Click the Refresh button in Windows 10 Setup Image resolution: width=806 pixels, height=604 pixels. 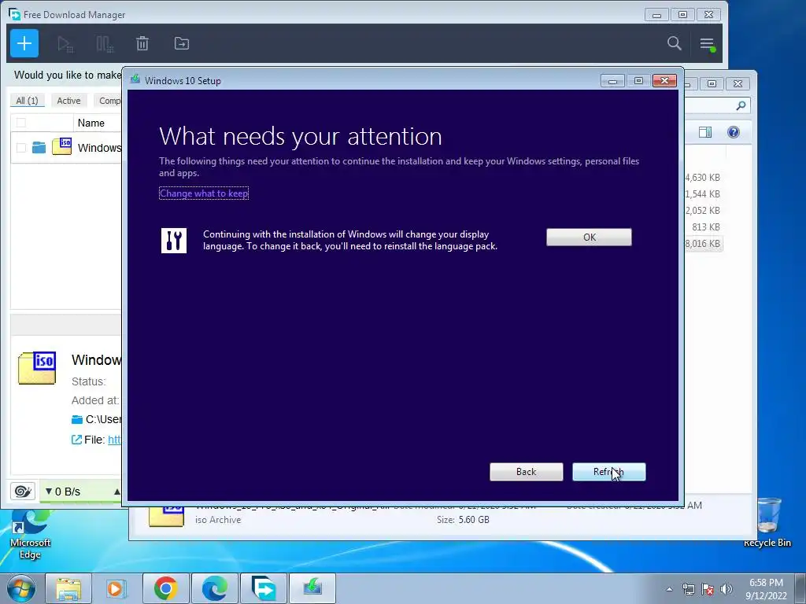click(608, 472)
